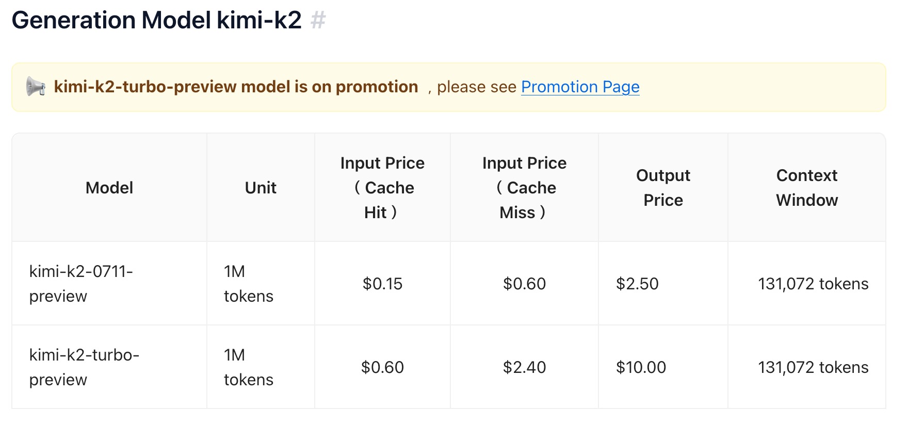908x425 pixels.
Task: Click the $10.00 output price
Action: (x=641, y=367)
